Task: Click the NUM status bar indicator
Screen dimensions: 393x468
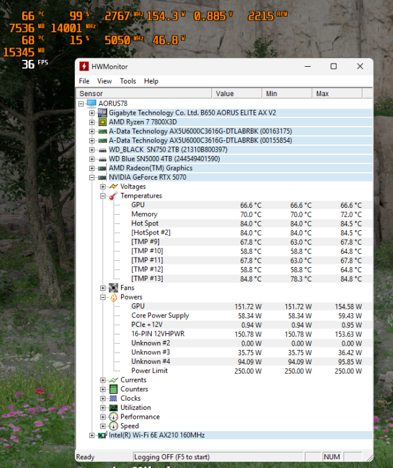Action: (x=332, y=457)
